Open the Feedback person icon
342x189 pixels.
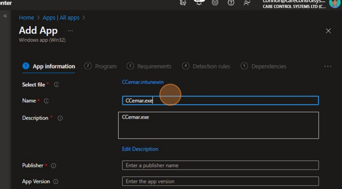coord(247,3)
